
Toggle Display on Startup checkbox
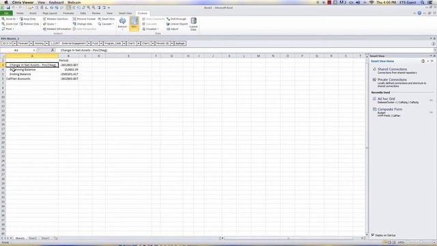tap(373, 235)
